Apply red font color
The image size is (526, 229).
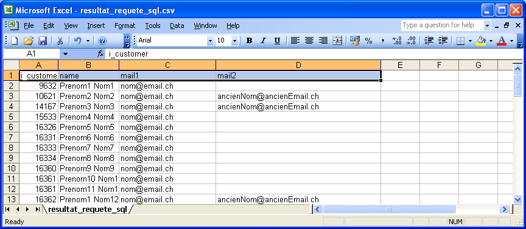[502, 41]
